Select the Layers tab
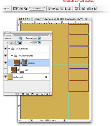 pyautogui.click(x=8, y=35)
